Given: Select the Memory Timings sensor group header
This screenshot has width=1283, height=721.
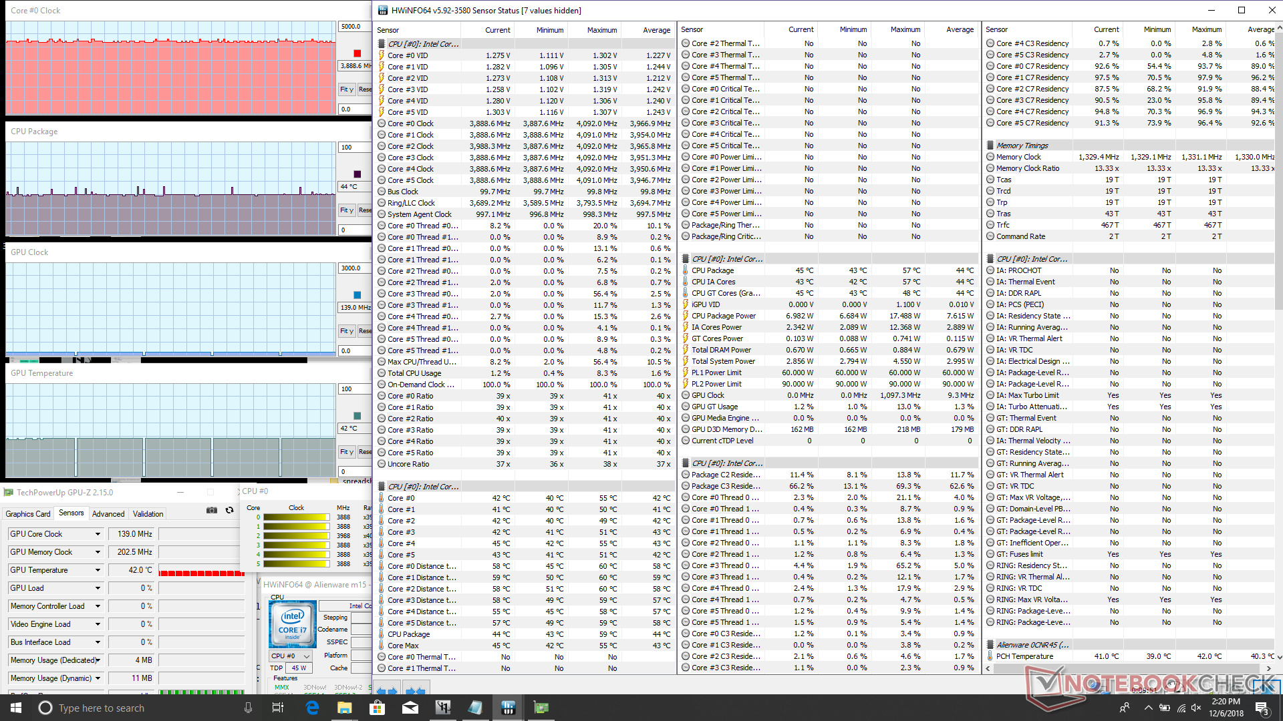Looking at the screenshot, I should (1022, 146).
